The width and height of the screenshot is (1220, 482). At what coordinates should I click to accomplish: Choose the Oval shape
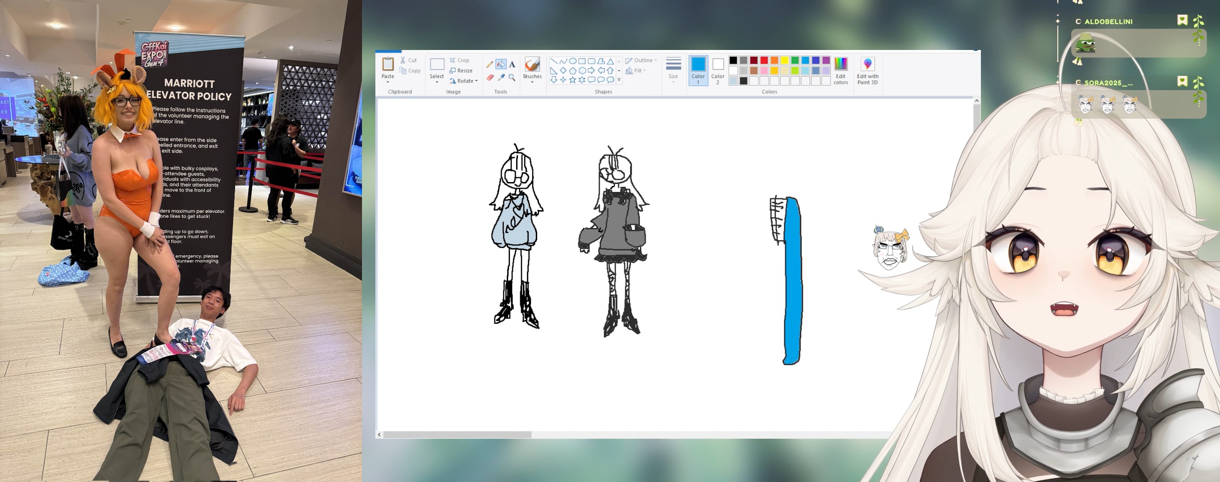click(x=572, y=61)
